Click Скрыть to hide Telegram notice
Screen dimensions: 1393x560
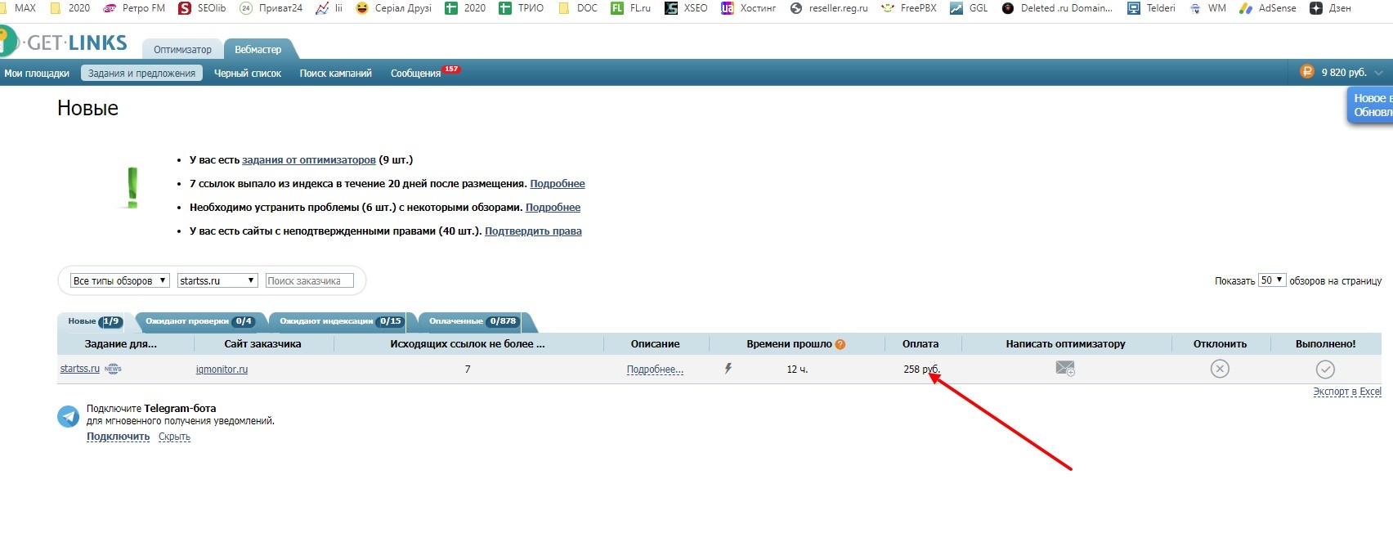point(174,437)
